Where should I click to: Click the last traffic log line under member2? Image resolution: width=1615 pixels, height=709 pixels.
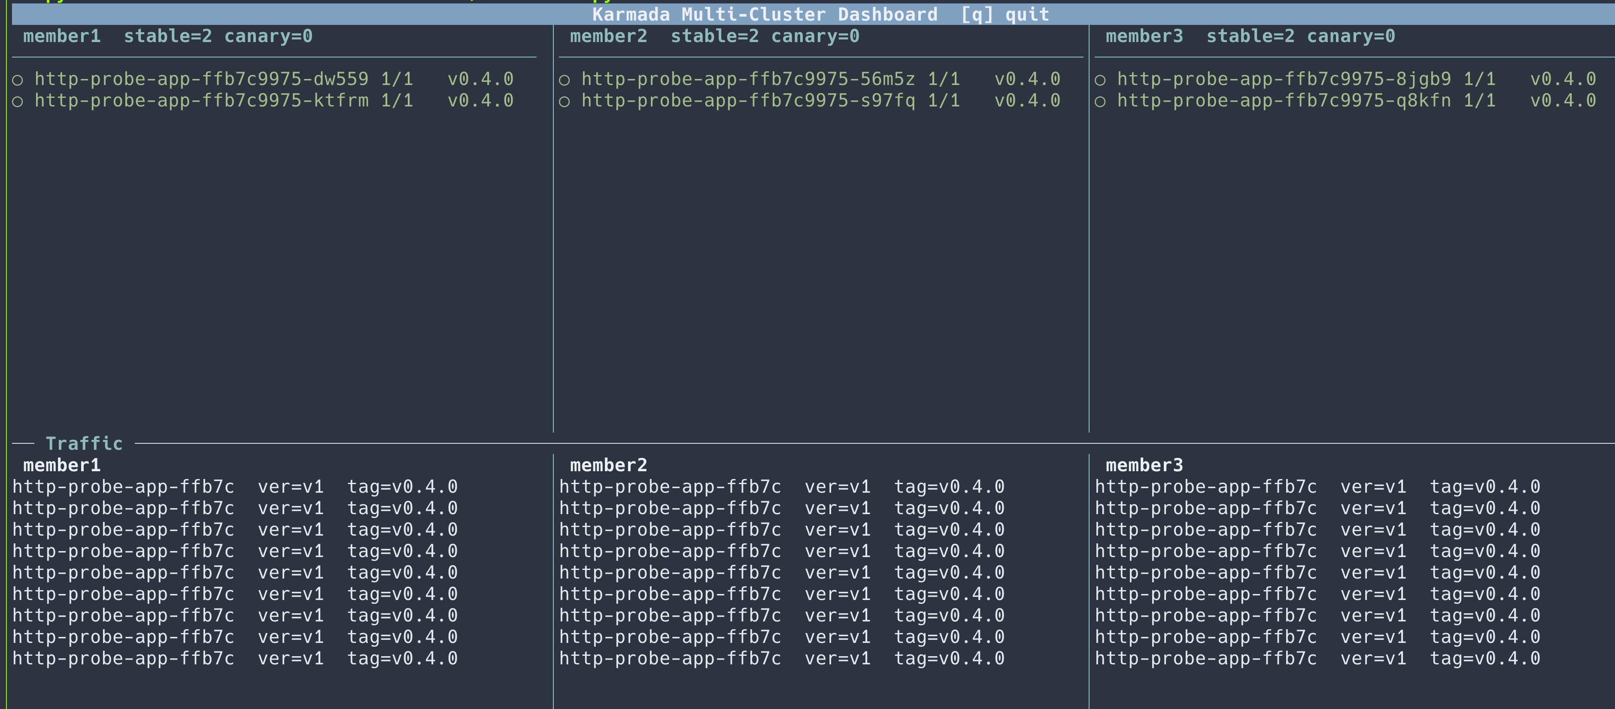pyautogui.click(x=782, y=658)
